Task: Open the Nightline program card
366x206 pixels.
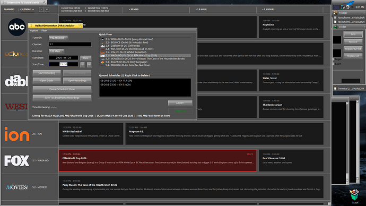Action: coord(291,27)
